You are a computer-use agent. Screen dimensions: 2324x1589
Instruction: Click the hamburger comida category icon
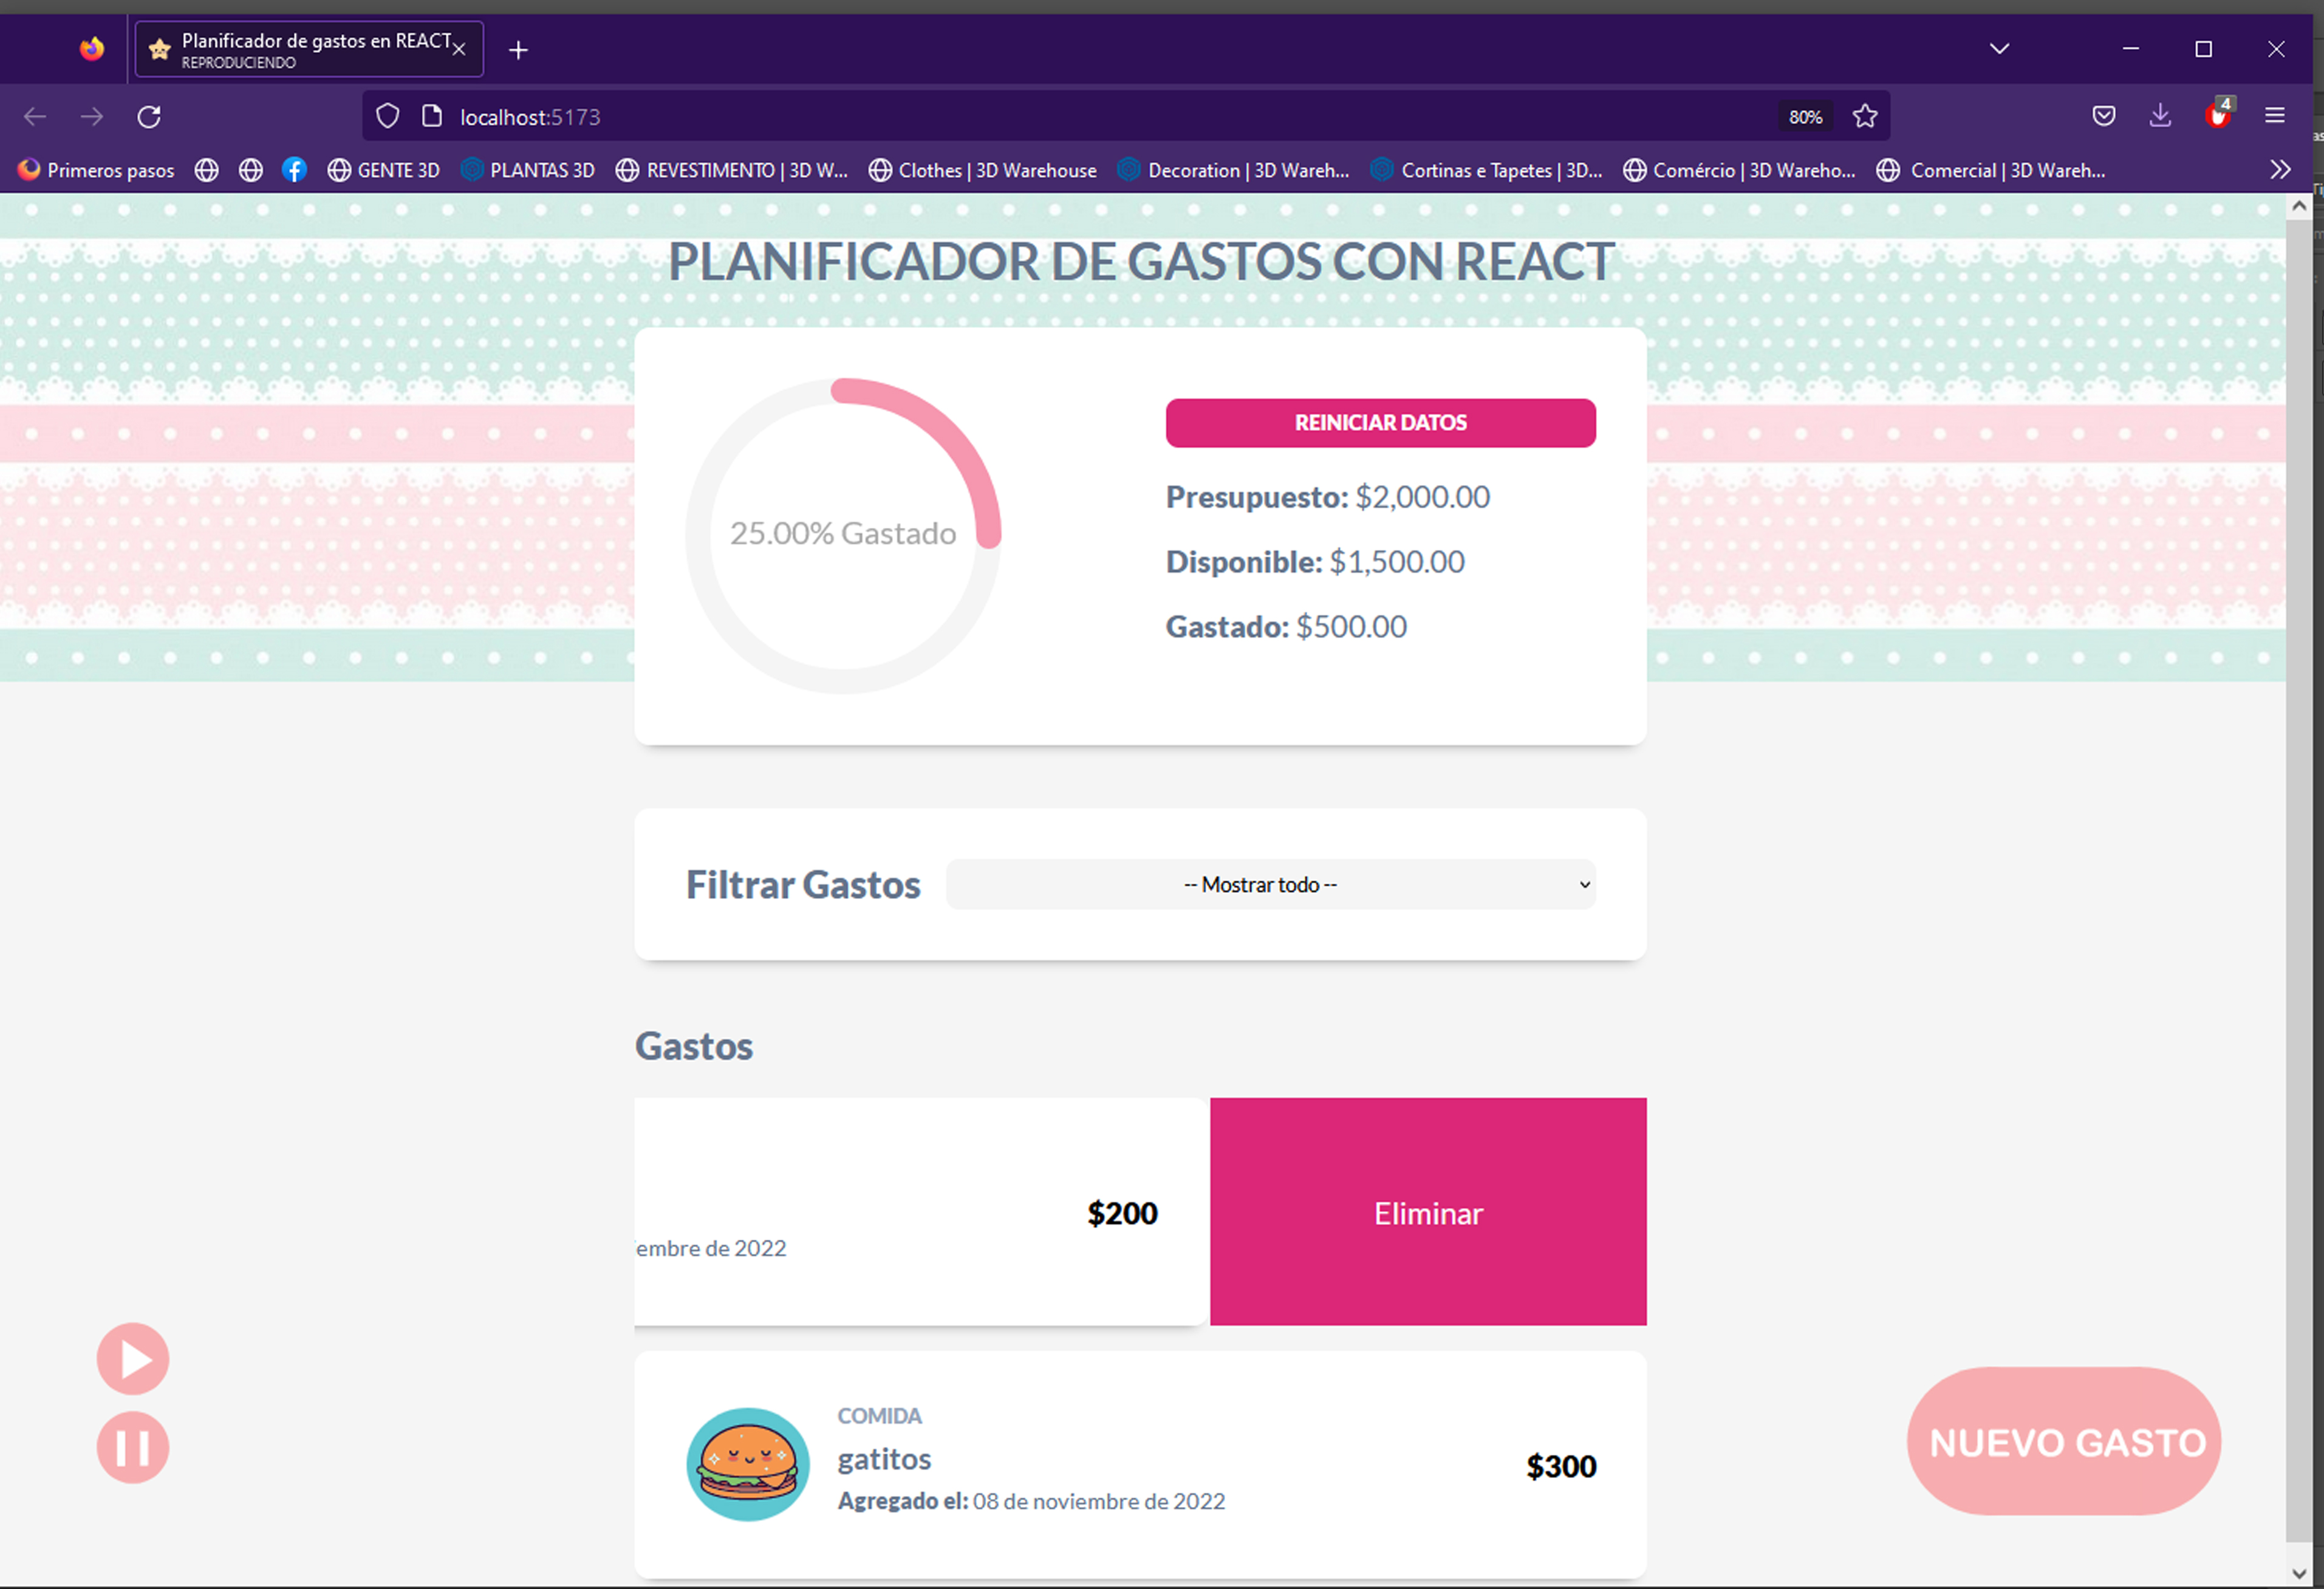point(748,1465)
